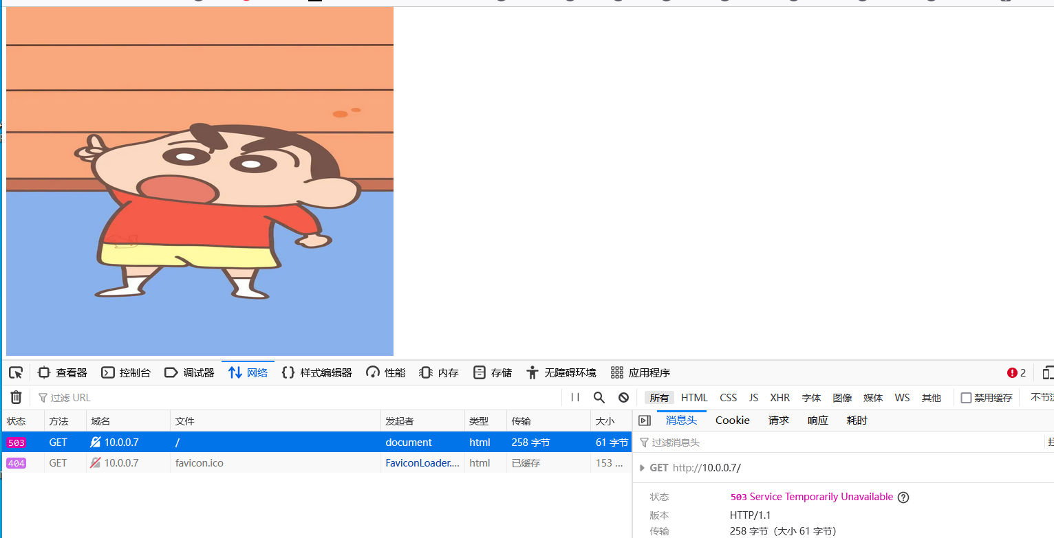The width and height of the screenshot is (1054, 538).
Task: Filter requests by 图像
Action: click(842, 398)
